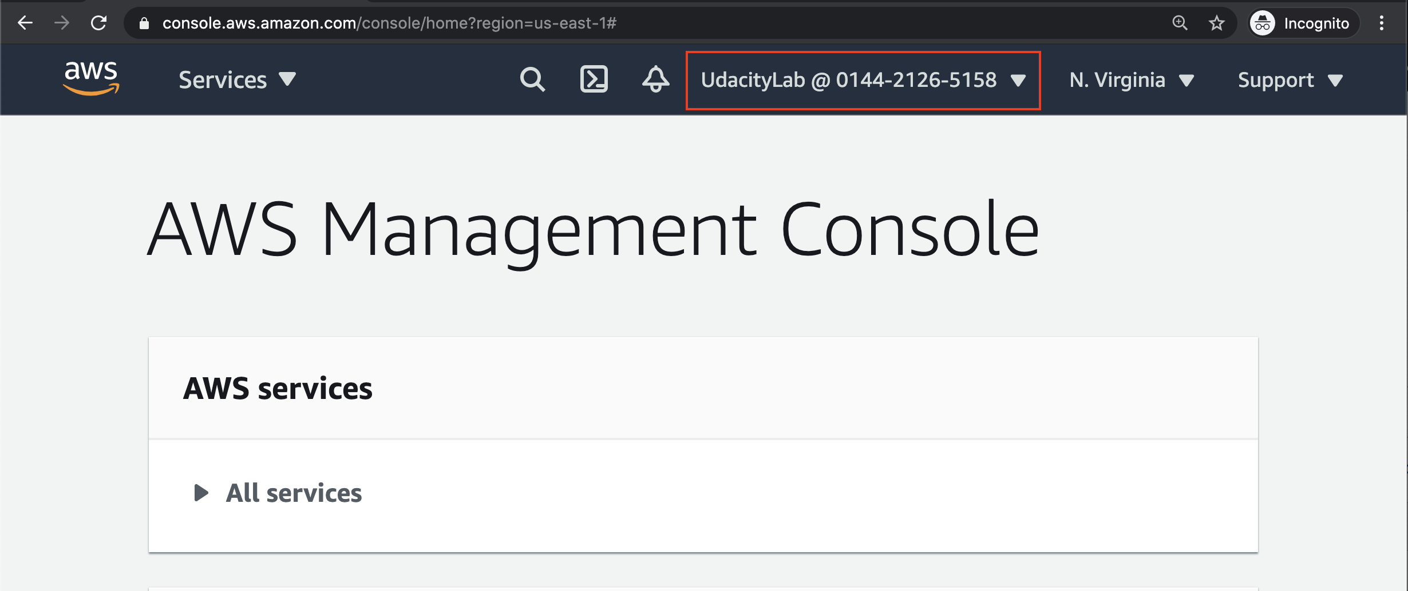Image resolution: width=1408 pixels, height=591 pixels.
Task: Open the N. Virginia region selector
Action: [x=1132, y=80]
